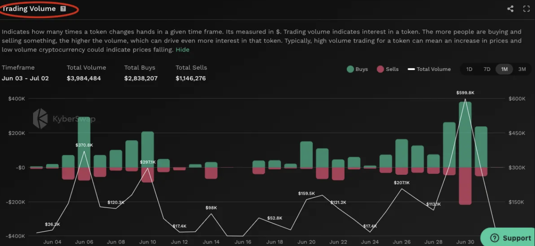
Task: Select the 3M timeframe
Action: click(x=522, y=69)
